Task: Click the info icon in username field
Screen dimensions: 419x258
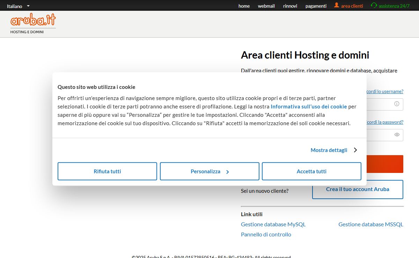Action: click(397, 104)
